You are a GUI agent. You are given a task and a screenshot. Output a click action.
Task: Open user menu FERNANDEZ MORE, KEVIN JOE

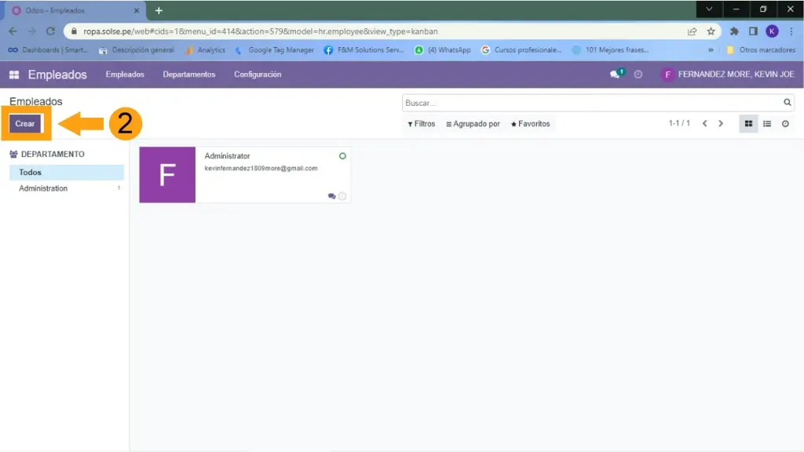[728, 75]
